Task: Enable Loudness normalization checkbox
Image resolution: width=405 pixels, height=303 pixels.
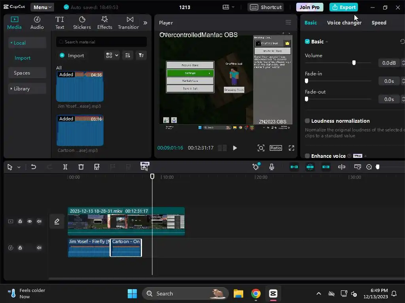Action: (307, 121)
